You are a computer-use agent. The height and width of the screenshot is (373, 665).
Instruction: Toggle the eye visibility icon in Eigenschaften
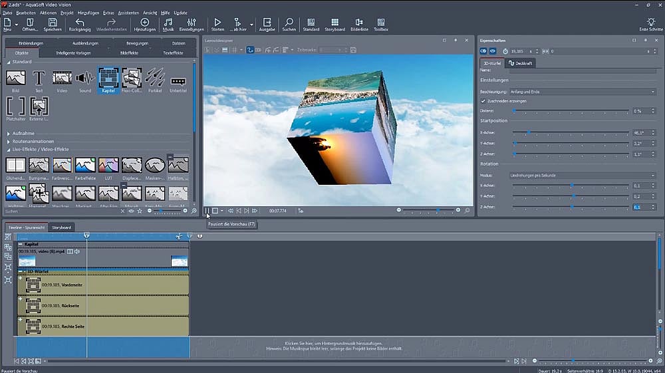tap(493, 51)
